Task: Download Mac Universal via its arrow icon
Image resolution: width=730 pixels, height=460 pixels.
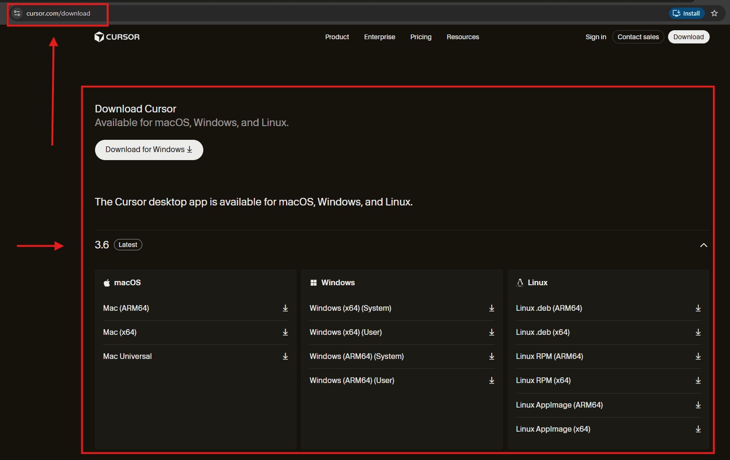Action: [x=285, y=356]
